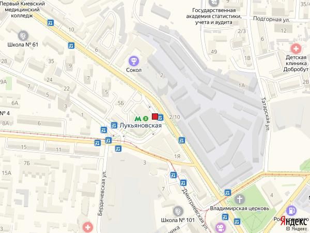Screen dimensions: 310x233
Task: Click the purple cinema camera icon
Action: 221,227
